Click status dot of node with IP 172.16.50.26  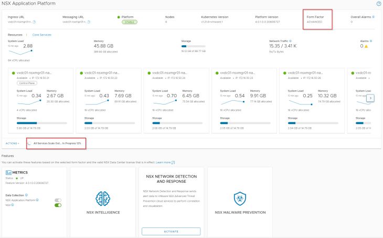pos(284,73)
